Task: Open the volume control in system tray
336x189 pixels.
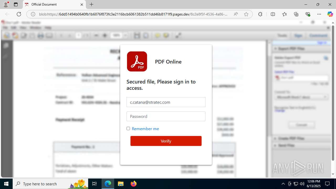Action: click(x=302, y=184)
